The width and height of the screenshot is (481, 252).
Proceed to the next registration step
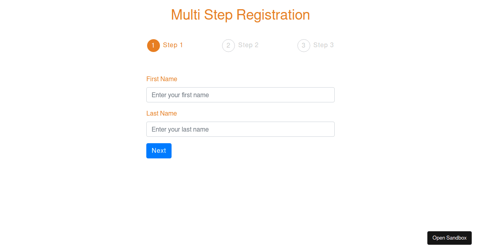[159, 151]
